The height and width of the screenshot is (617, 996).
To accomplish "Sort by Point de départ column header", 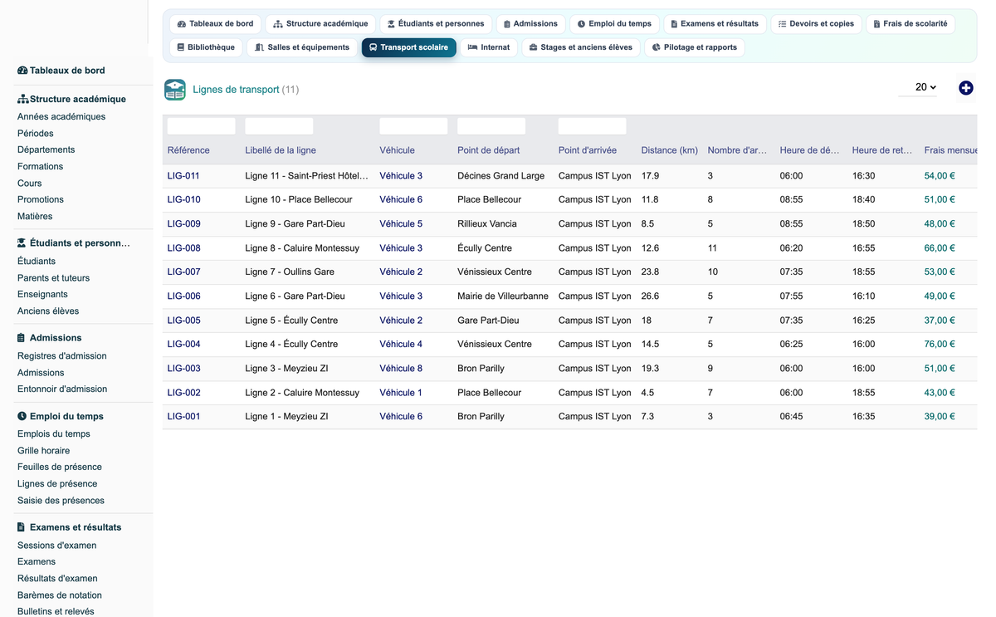I will [488, 150].
